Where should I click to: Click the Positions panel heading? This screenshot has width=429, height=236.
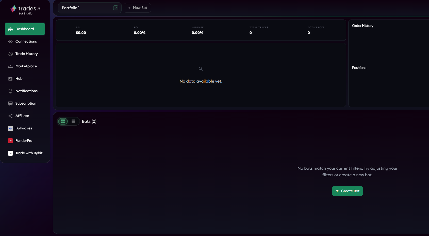coord(359,68)
